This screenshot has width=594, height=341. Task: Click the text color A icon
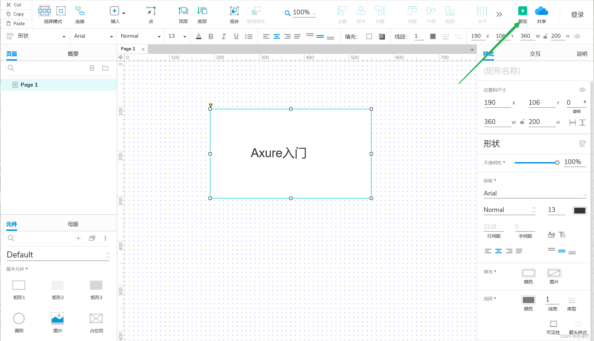198,36
